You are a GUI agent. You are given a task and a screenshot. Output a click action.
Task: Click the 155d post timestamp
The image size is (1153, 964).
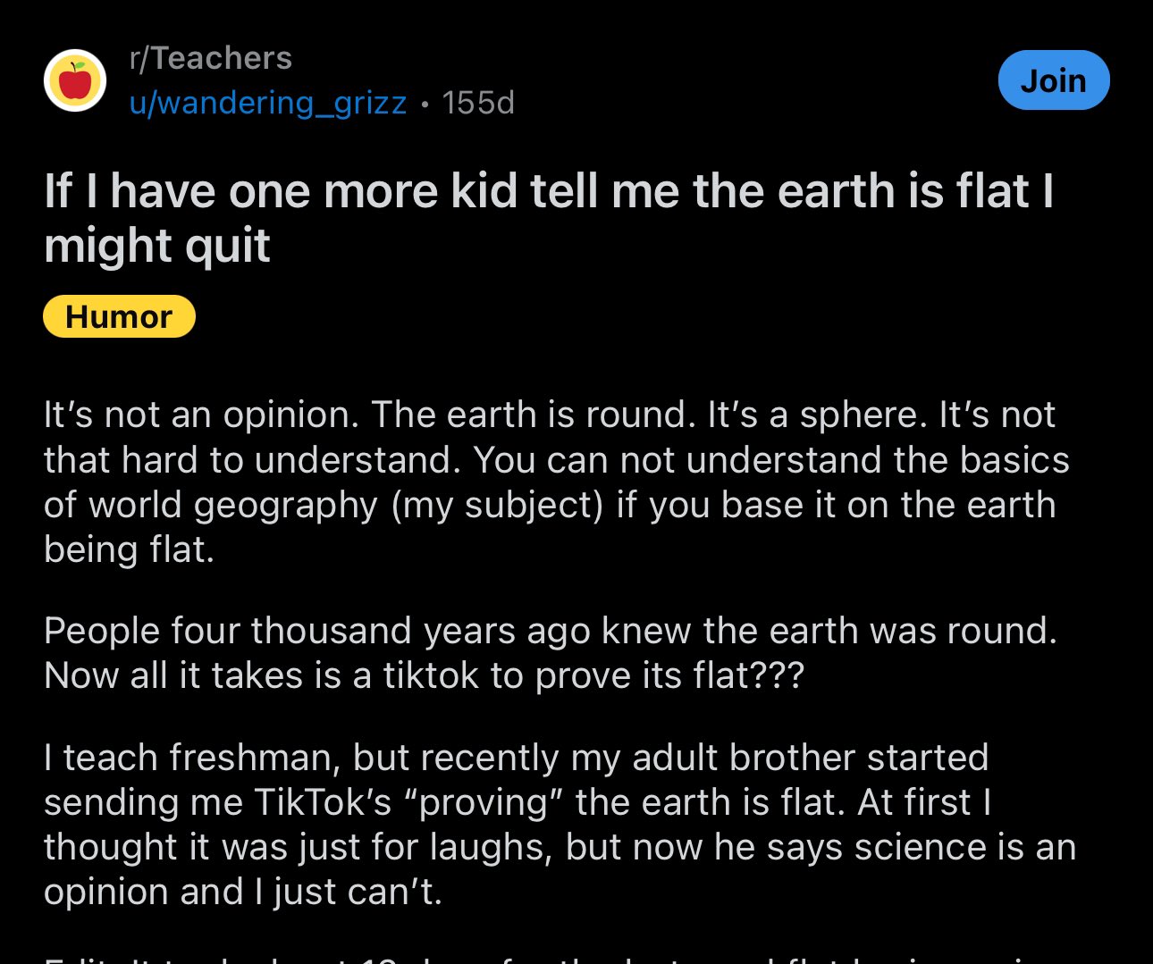[x=478, y=103]
